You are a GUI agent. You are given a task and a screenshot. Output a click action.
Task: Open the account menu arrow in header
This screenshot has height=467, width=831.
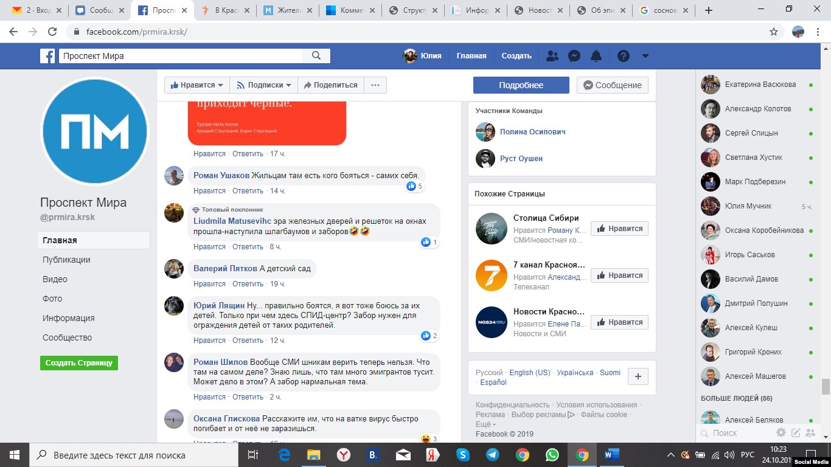[645, 56]
